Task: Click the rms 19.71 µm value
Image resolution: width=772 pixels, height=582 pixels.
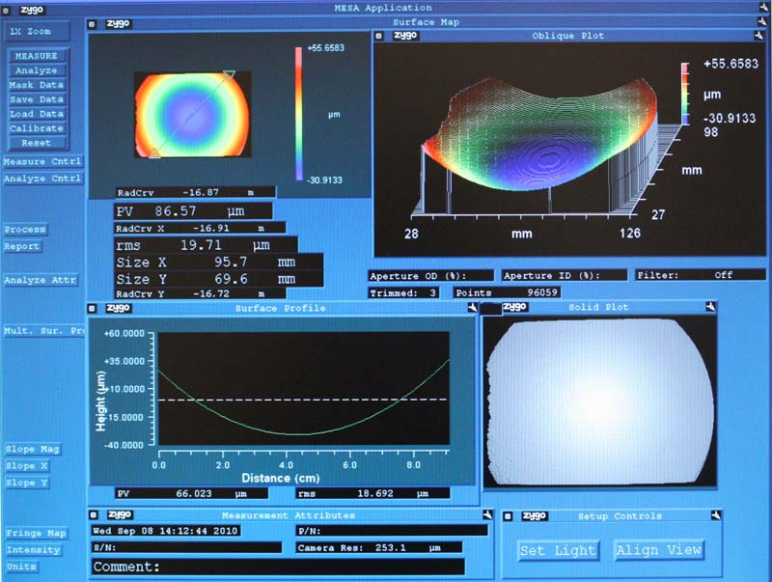Action: (206, 245)
